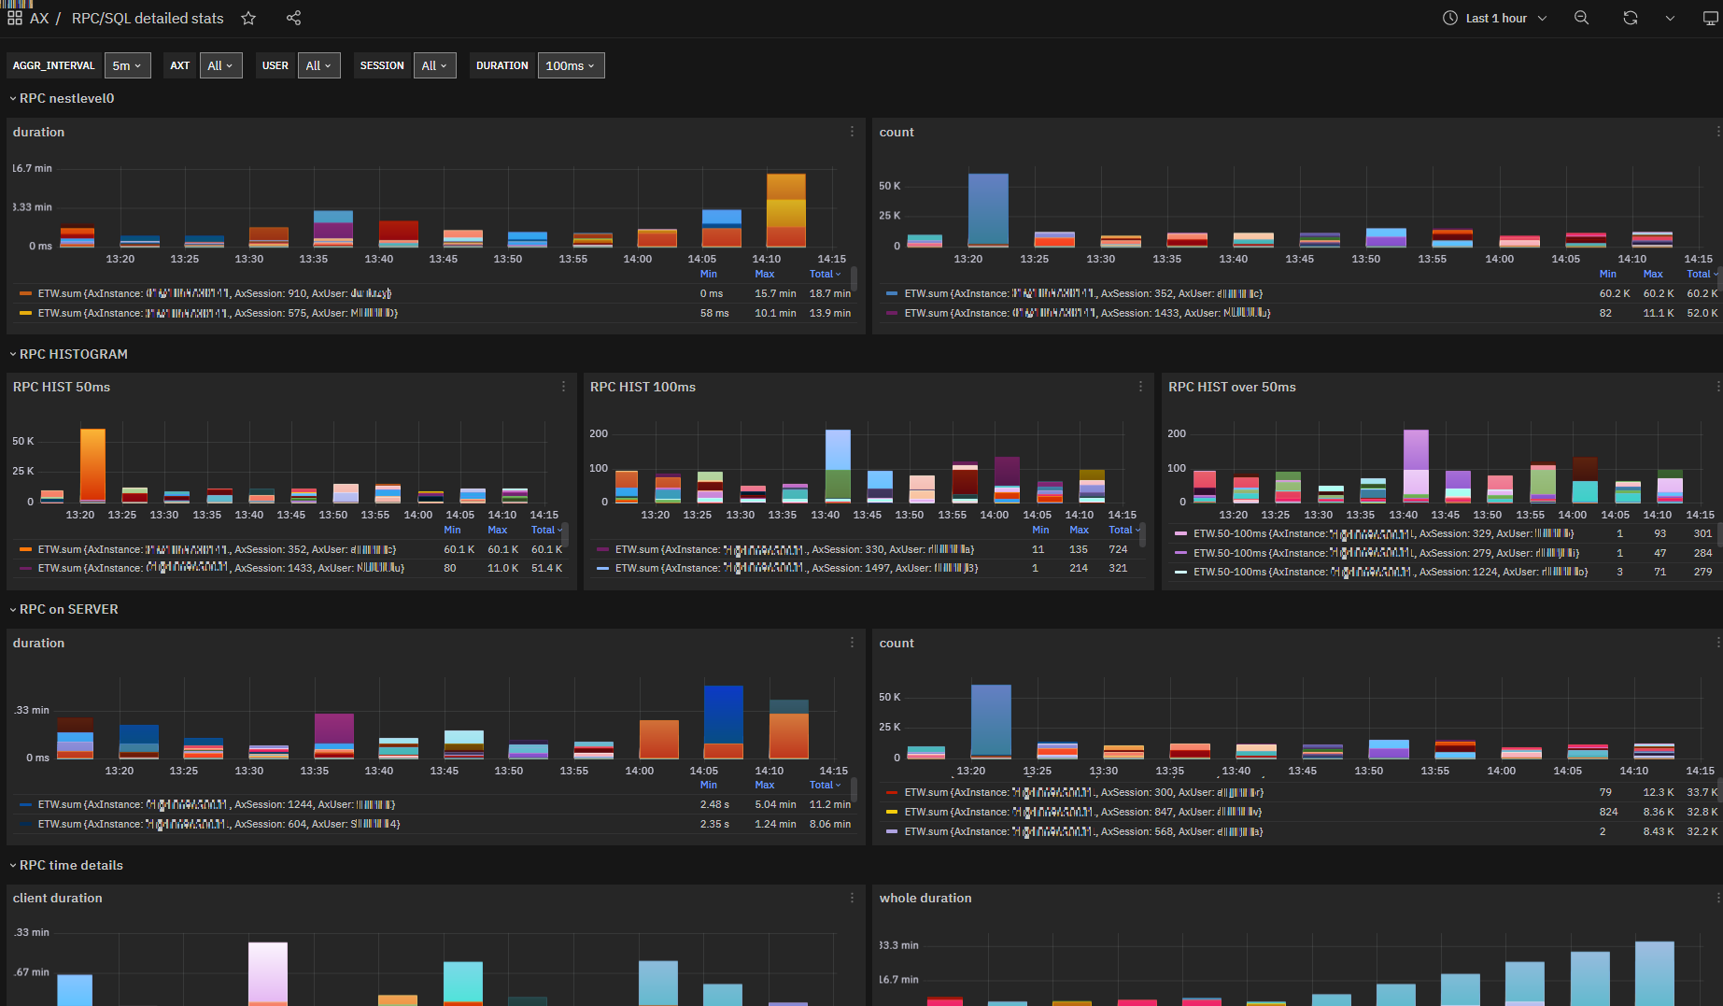1723x1006 pixels.
Task: Sort RPC HIST 50ms legend by Total
Action: pyautogui.click(x=546, y=530)
